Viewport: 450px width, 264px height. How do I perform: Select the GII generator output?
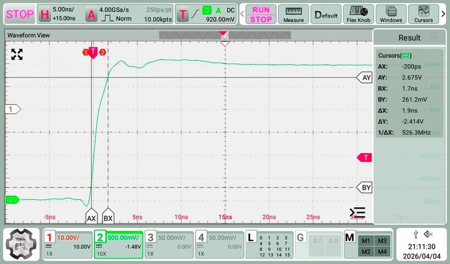[x=333, y=247]
